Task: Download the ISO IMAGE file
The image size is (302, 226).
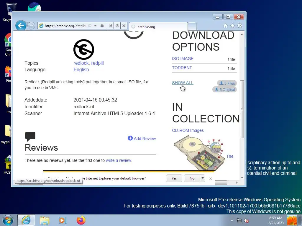Action: click(x=183, y=59)
